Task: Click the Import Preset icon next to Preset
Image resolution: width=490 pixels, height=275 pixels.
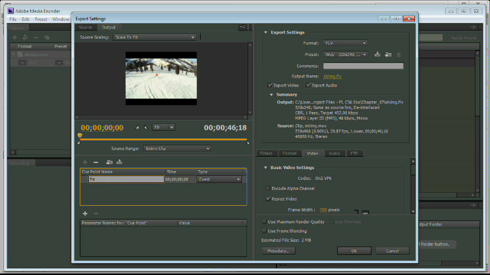Action: (x=388, y=54)
